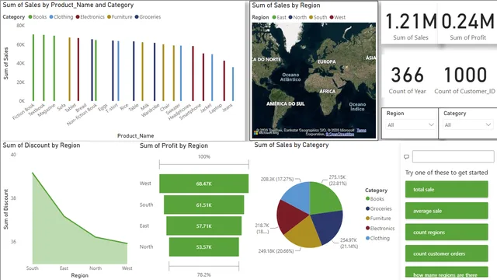Open the OpenStreetMap link on the map
Screen dimensions: 497x280
pos(340,135)
